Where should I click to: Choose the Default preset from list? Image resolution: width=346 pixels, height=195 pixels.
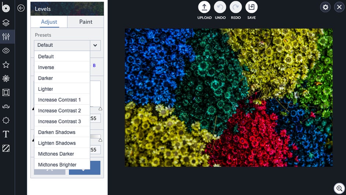pyautogui.click(x=62, y=57)
